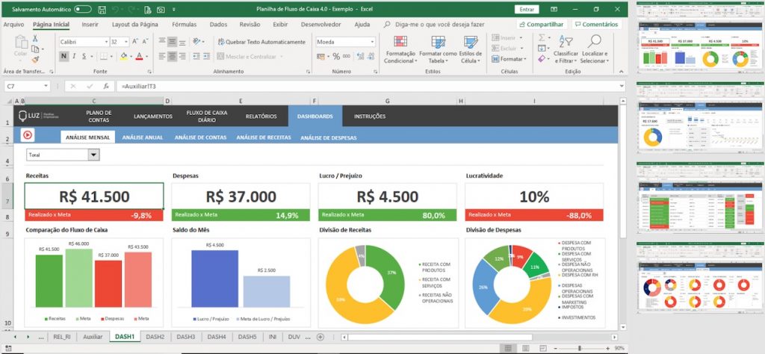
Task: Add a new sheet with plus icon
Action: click(320, 336)
